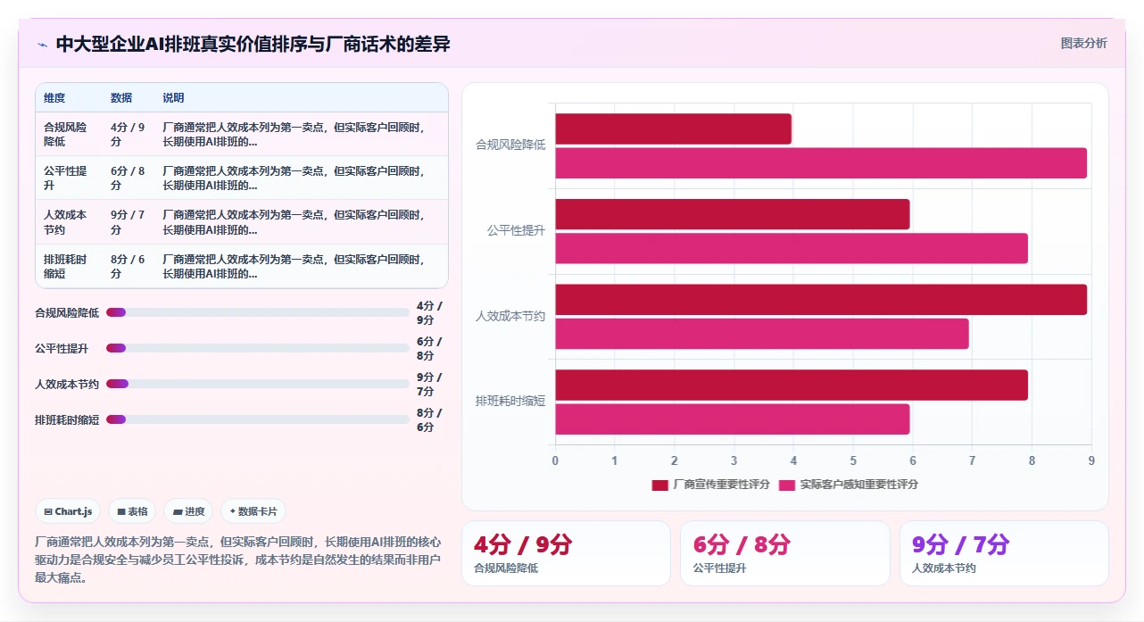Click the 人效成本节约 y-axis label
This screenshot has width=1144, height=622.
(x=510, y=317)
